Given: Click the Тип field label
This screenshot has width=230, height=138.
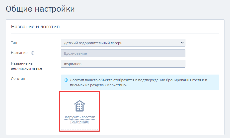Looking at the screenshot, I should pos(14,43).
